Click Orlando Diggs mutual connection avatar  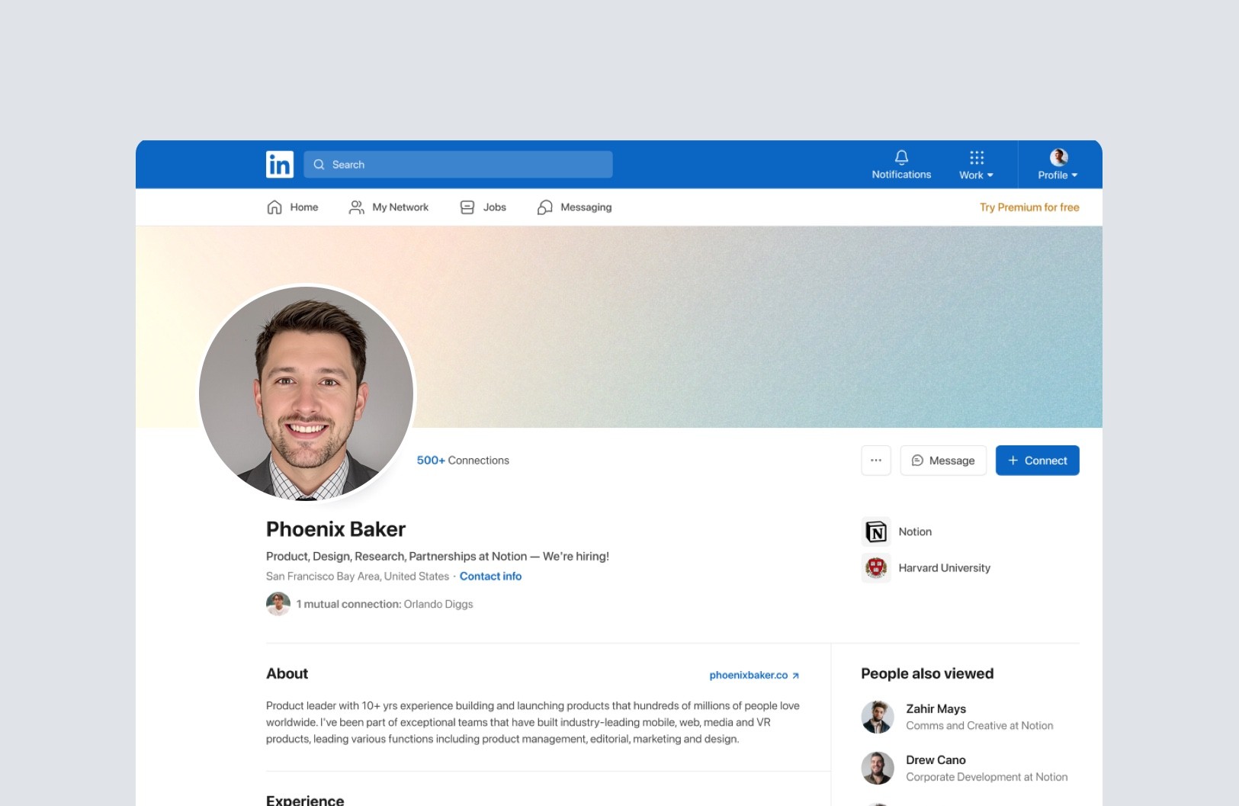(278, 604)
